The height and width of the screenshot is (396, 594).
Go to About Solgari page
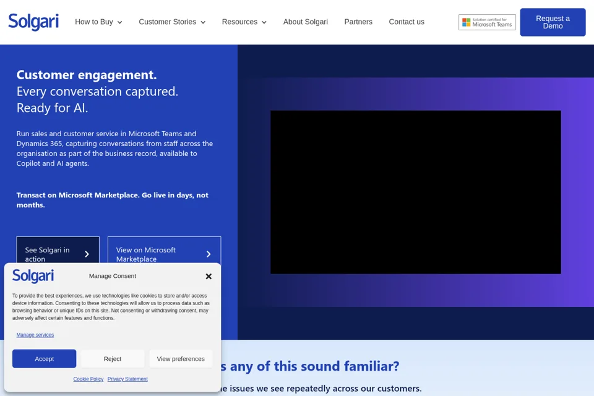click(305, 22)
